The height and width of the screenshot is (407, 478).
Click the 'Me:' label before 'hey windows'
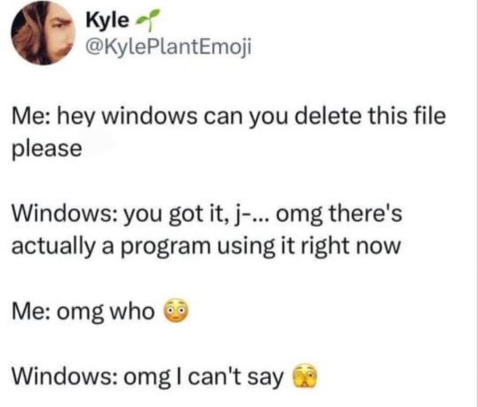31,117
